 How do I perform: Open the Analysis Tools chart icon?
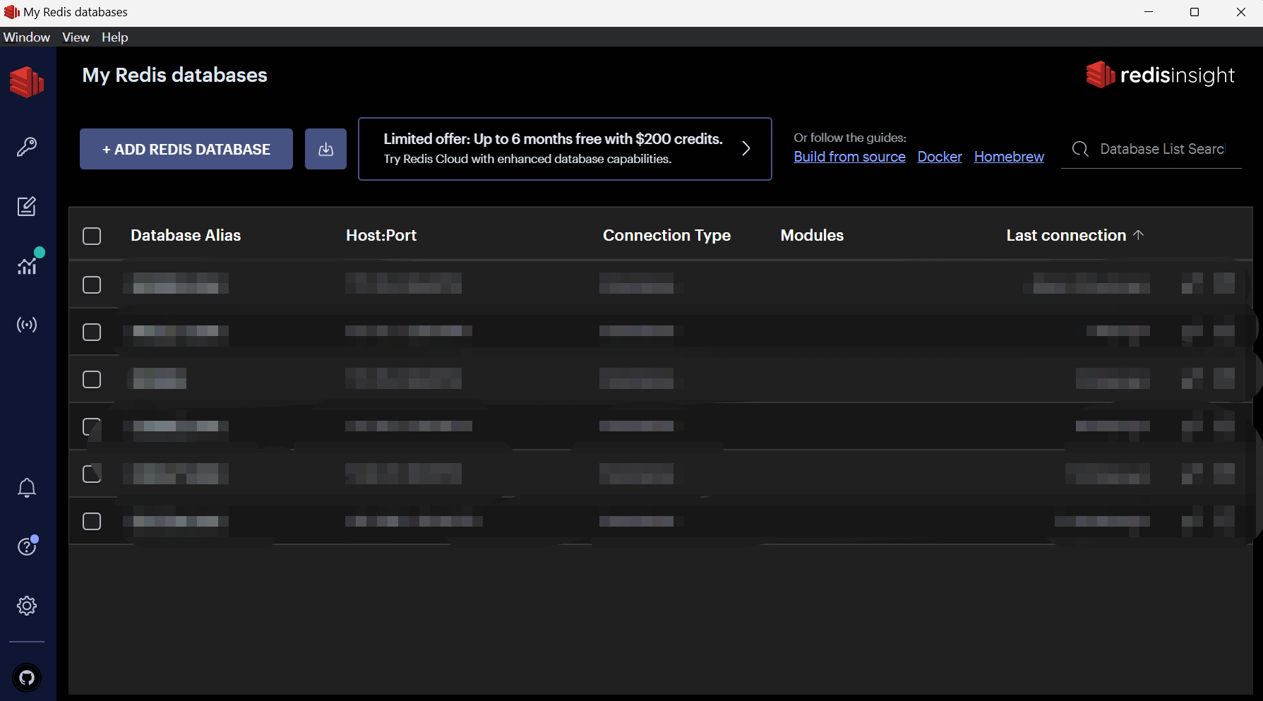pos(27,265)
